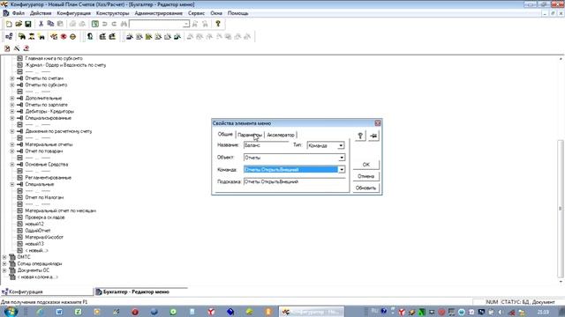Open the 'Конфигурация' menu

(x=74, y=13)
